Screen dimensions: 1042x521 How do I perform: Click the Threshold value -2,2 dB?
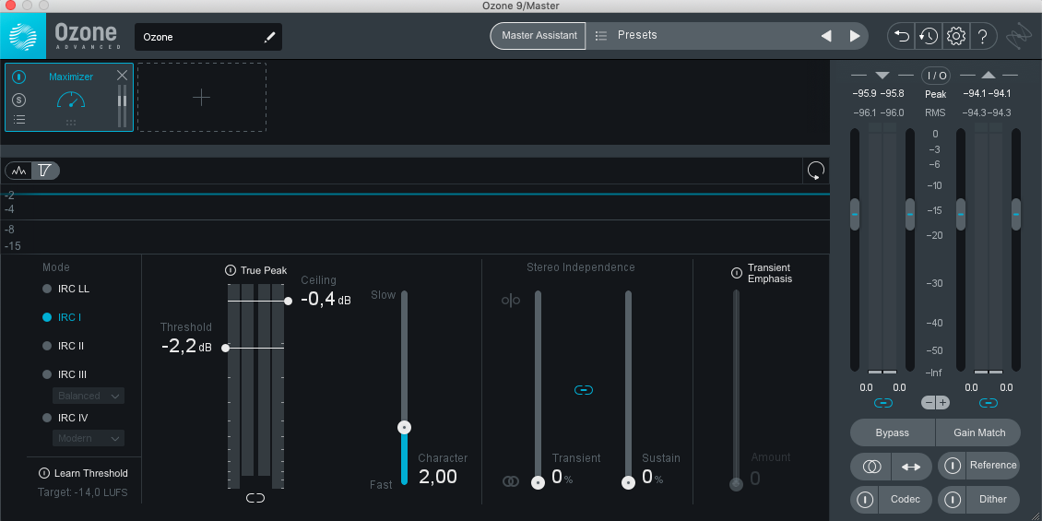click(x=186, y=346)
